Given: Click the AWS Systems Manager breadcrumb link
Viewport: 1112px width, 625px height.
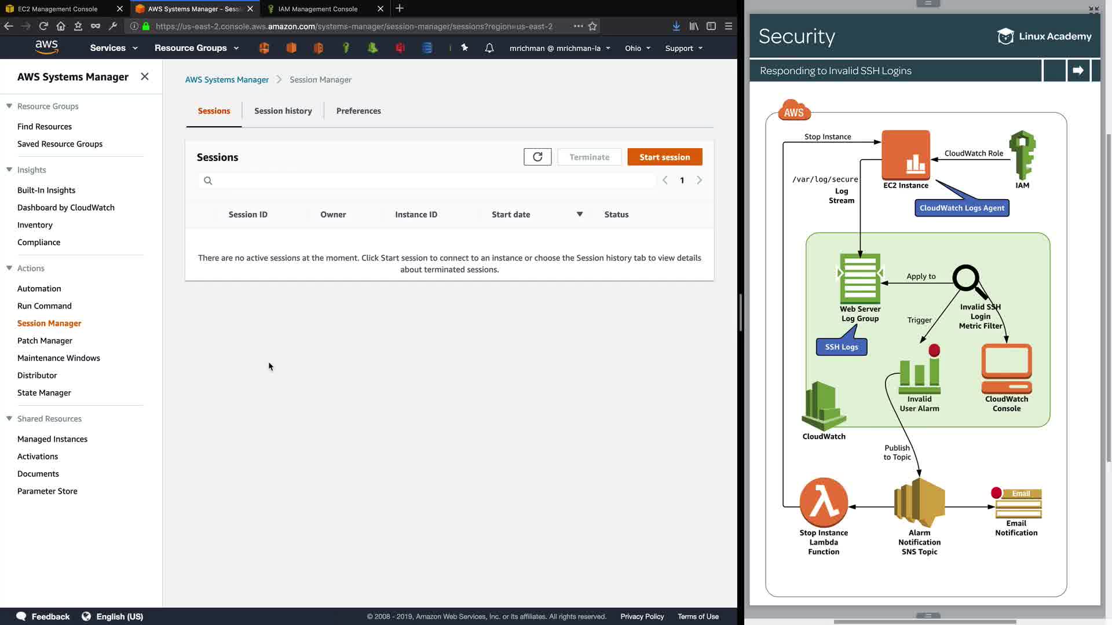Looking at the screenshot, I should pos(227,79).
